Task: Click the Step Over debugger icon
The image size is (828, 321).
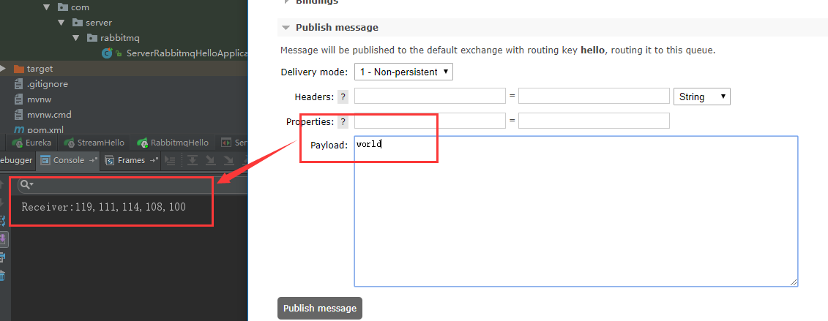Action: click(193, 160)
